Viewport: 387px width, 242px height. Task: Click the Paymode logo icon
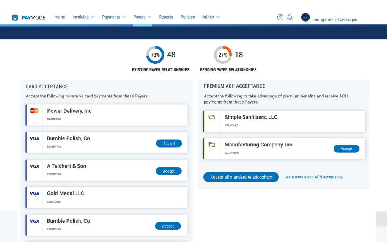15,17
